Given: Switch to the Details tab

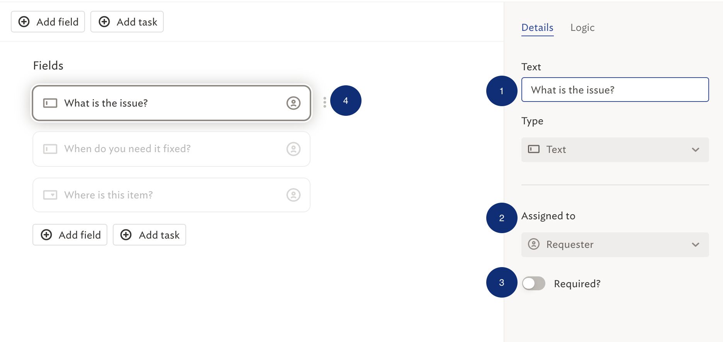Looking at the screenshot, I should point(537,27).
